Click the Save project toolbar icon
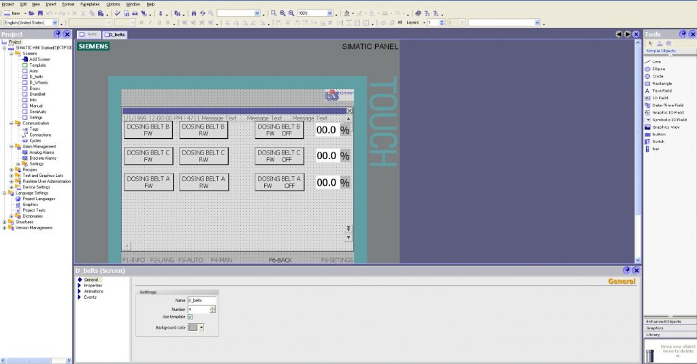The width and height of the screenshot is (697, 364). pyautogui.click(x=40, y=13)
